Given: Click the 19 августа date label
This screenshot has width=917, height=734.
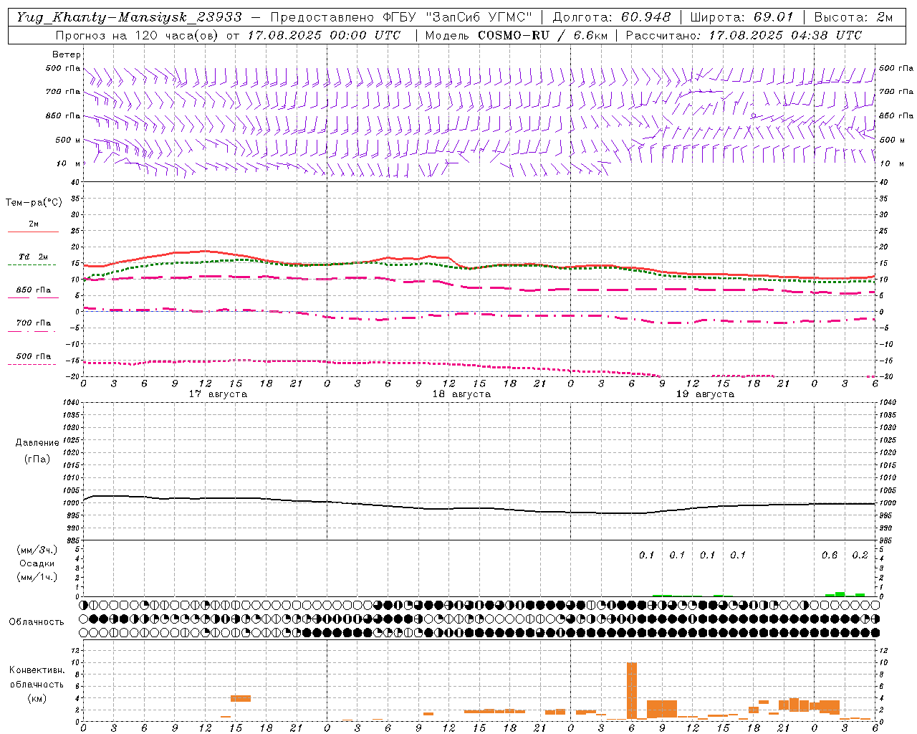Looking at the screenshot, I should click(x=705, y=394).
